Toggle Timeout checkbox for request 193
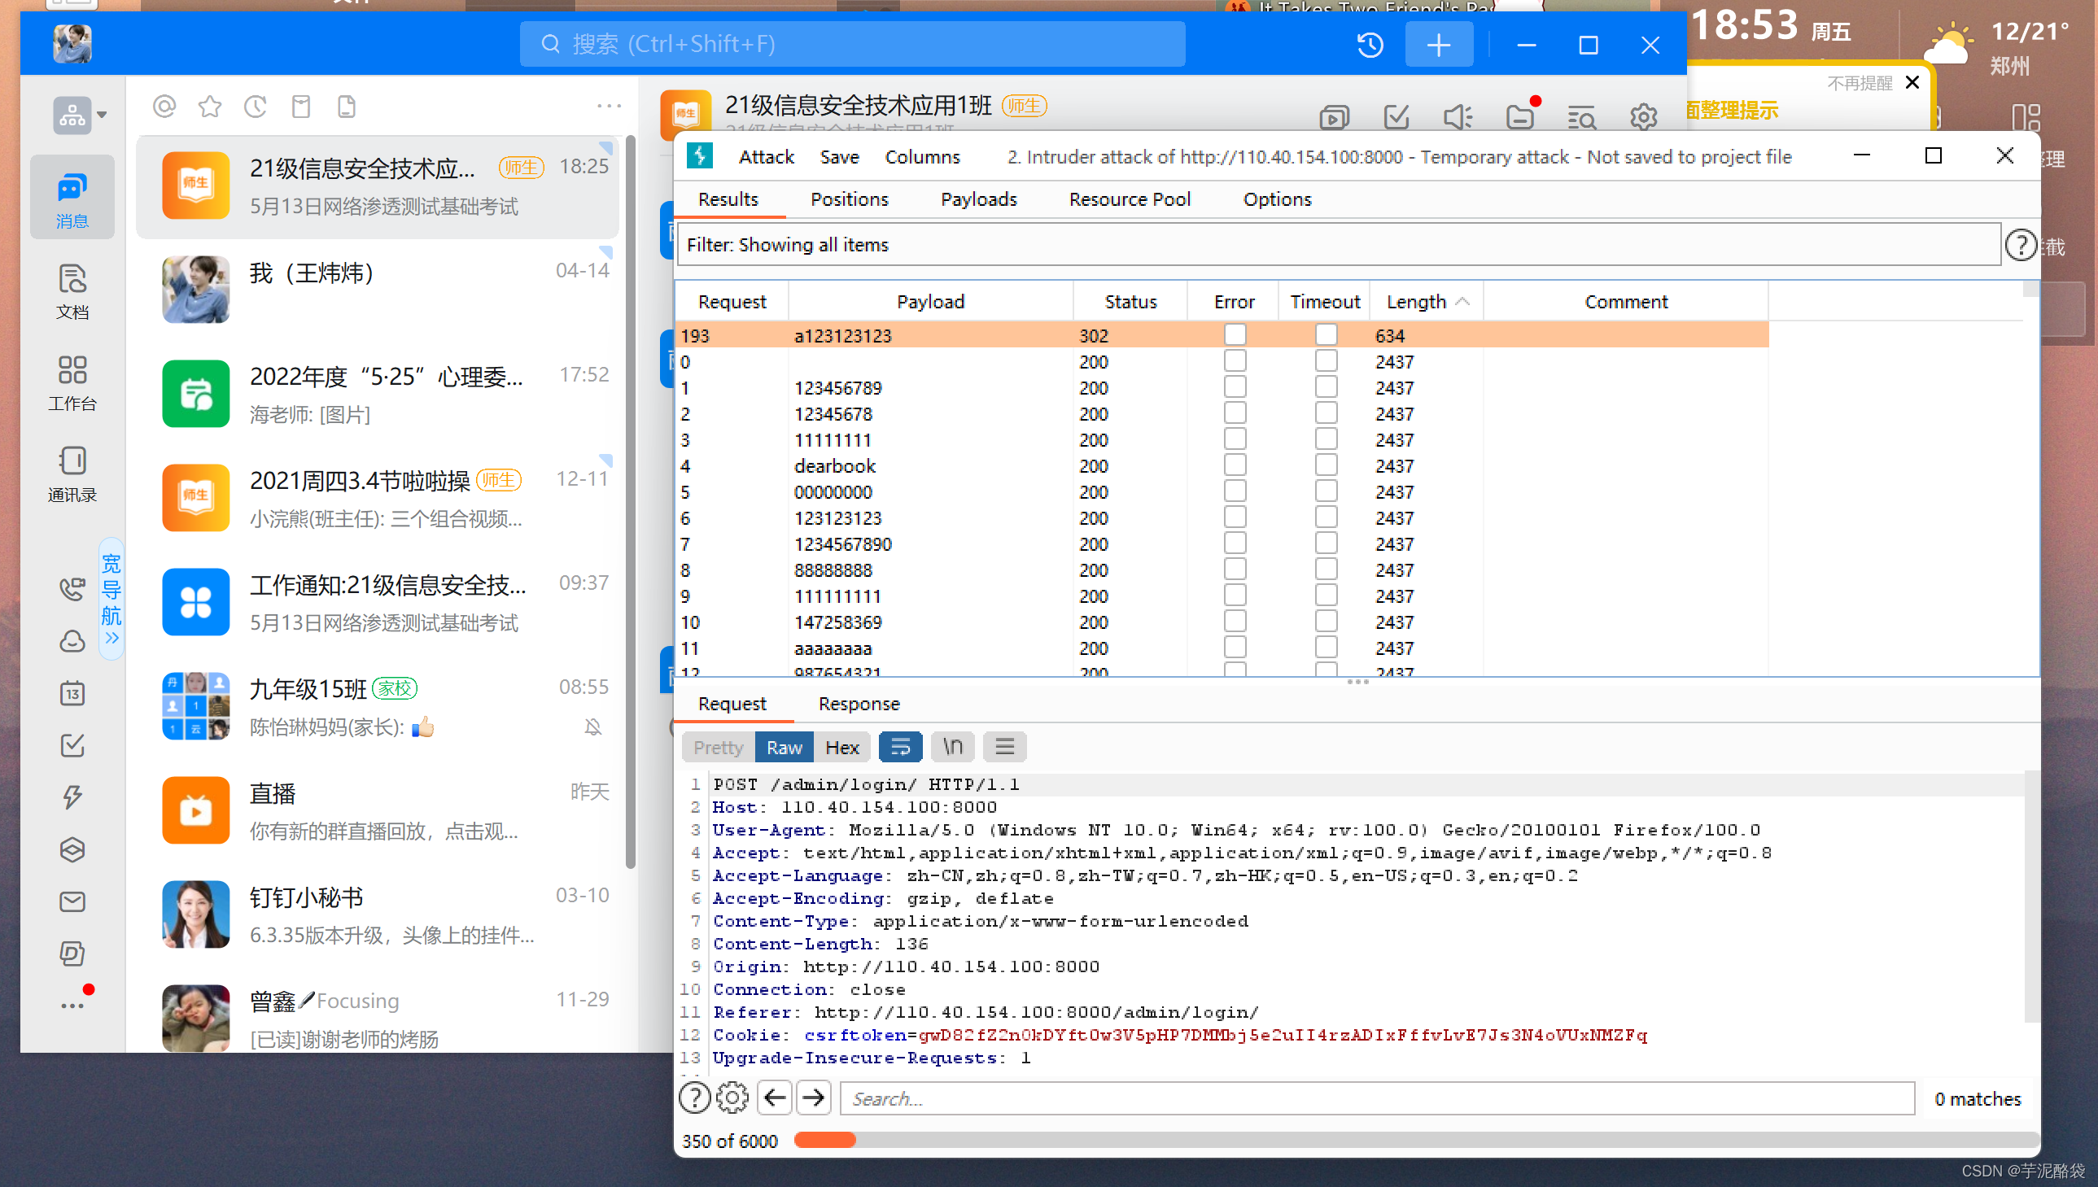 (x=1326, y=335)
